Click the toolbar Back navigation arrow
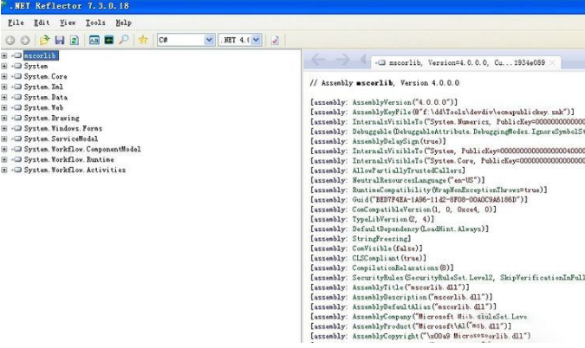This screenshot has width=585, height=348. [10, 40]
